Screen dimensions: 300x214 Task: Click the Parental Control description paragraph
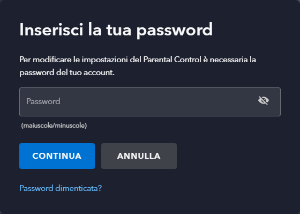coord(138,66)
